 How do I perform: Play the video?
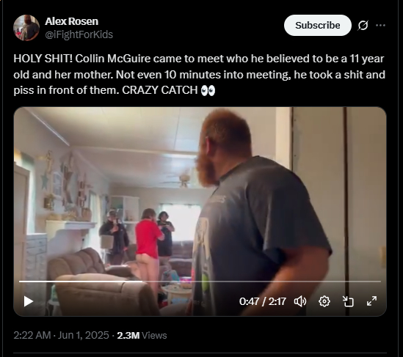coord(29,301)
